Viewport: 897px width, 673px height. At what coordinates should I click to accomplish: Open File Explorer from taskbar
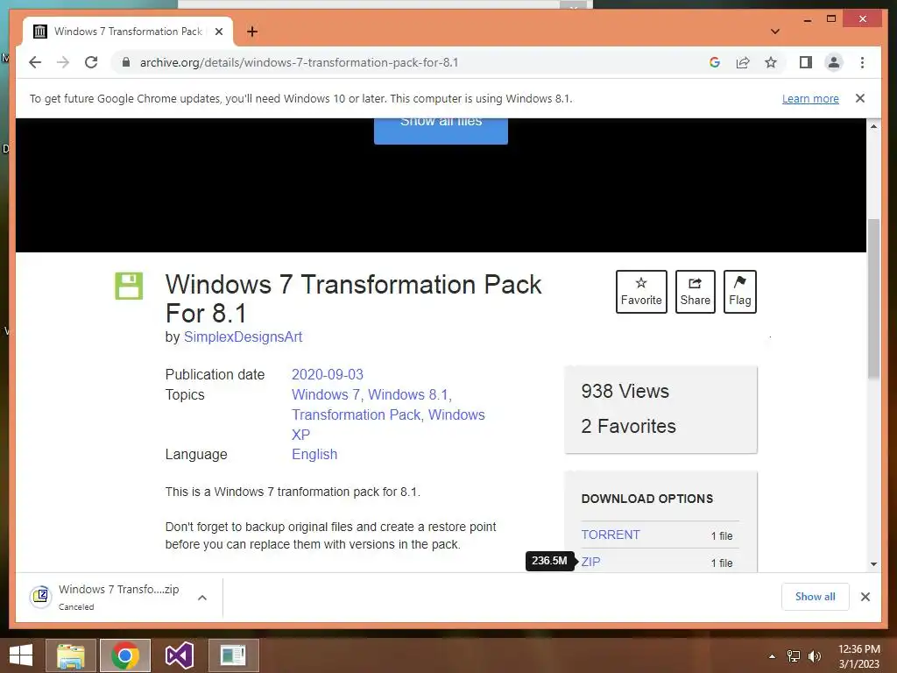(x=70, y=655)
